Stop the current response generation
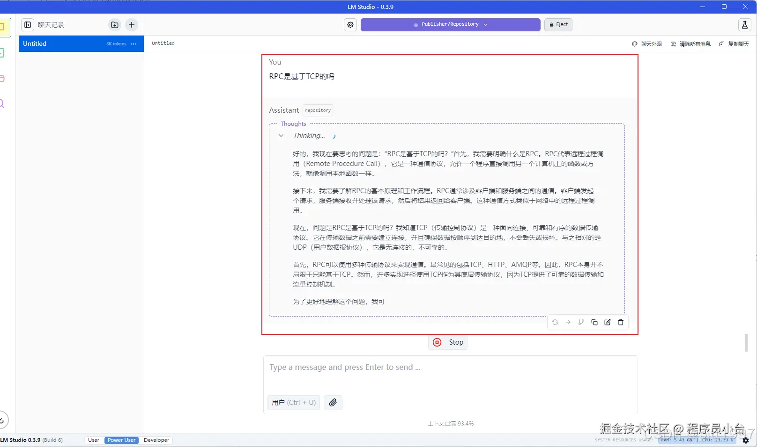 447,342
